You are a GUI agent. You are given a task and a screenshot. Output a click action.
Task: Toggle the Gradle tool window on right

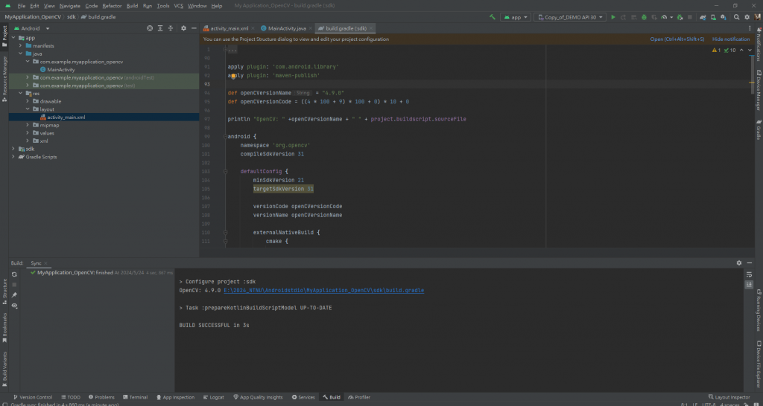click(759, 130)
